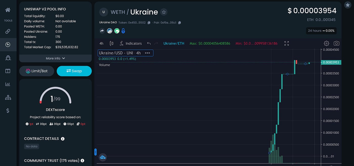The image size is (354, 166).
Task: Show Community Trust info icon
Action: click(82, 160)
